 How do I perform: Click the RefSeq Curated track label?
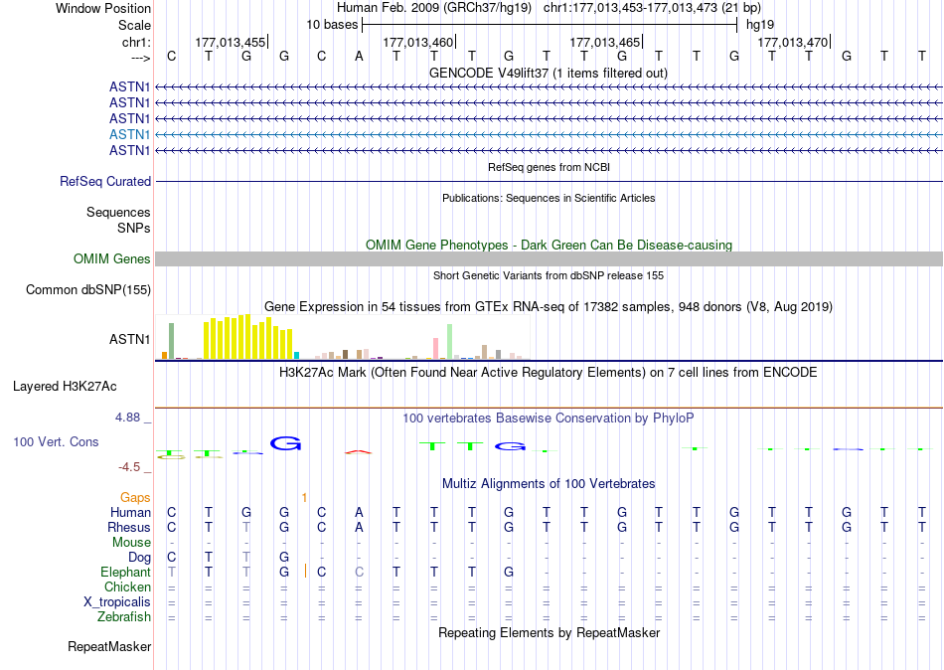[105, 181]
